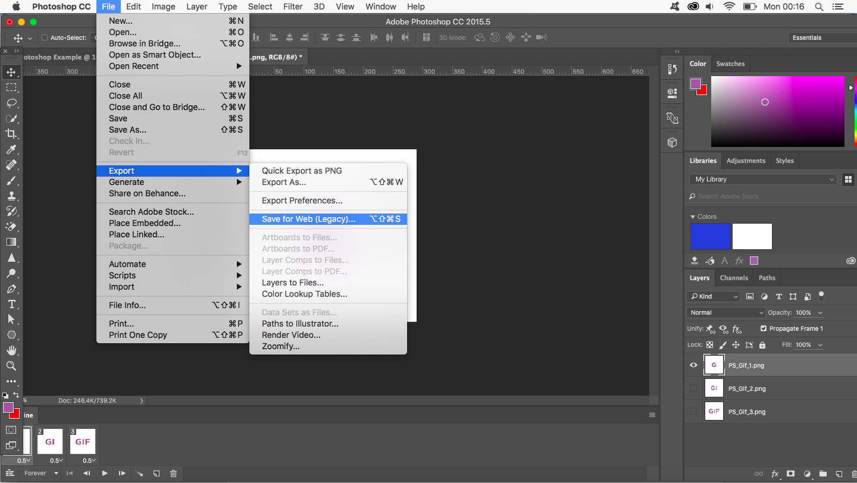Screen dimensions: 857x483
Task: Select the Gradient tool
Action: pos(11,242)
